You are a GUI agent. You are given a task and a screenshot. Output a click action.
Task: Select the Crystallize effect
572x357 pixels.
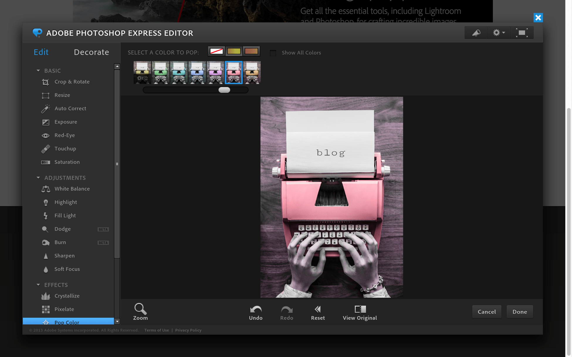(x=67, y=295)
